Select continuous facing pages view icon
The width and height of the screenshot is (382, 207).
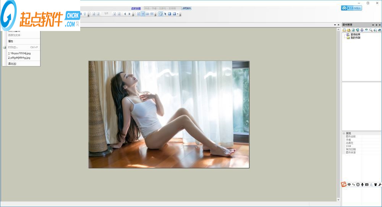click(152, 14)
